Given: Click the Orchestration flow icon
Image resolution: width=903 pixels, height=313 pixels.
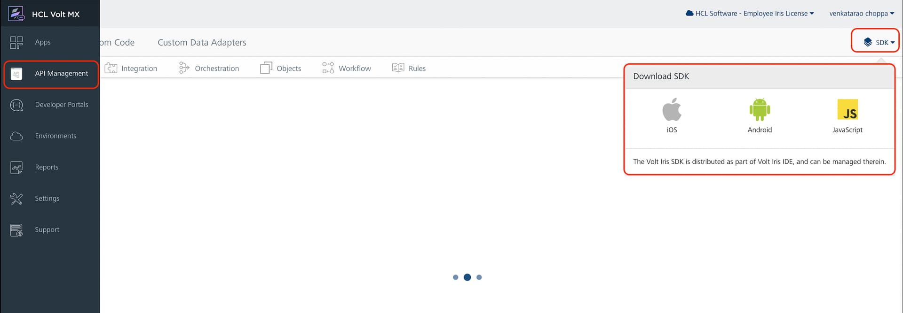Looking at the screenshot, I should (x=184, y=68).
